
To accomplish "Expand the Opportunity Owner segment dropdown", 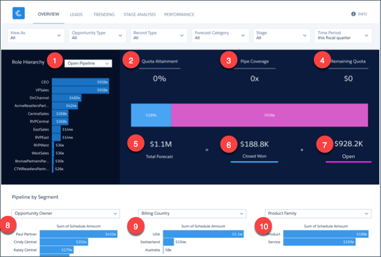I will click(x=66, y=214).
